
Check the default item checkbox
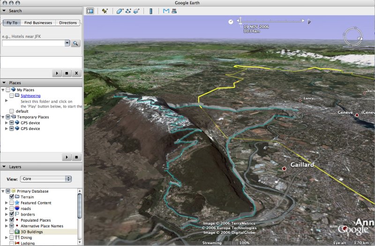pos(11,111)
